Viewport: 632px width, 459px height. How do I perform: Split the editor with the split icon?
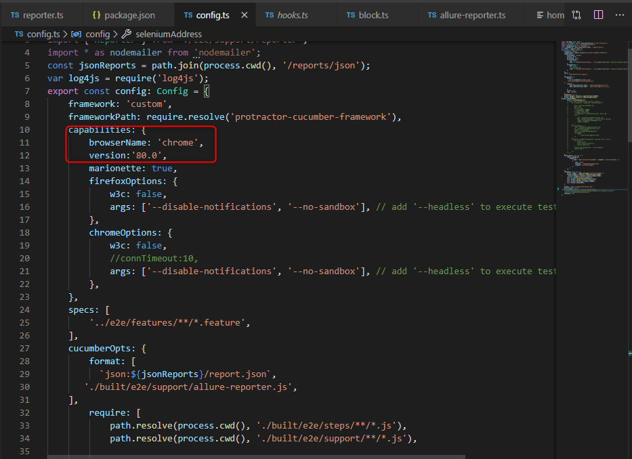coord(597,14)
